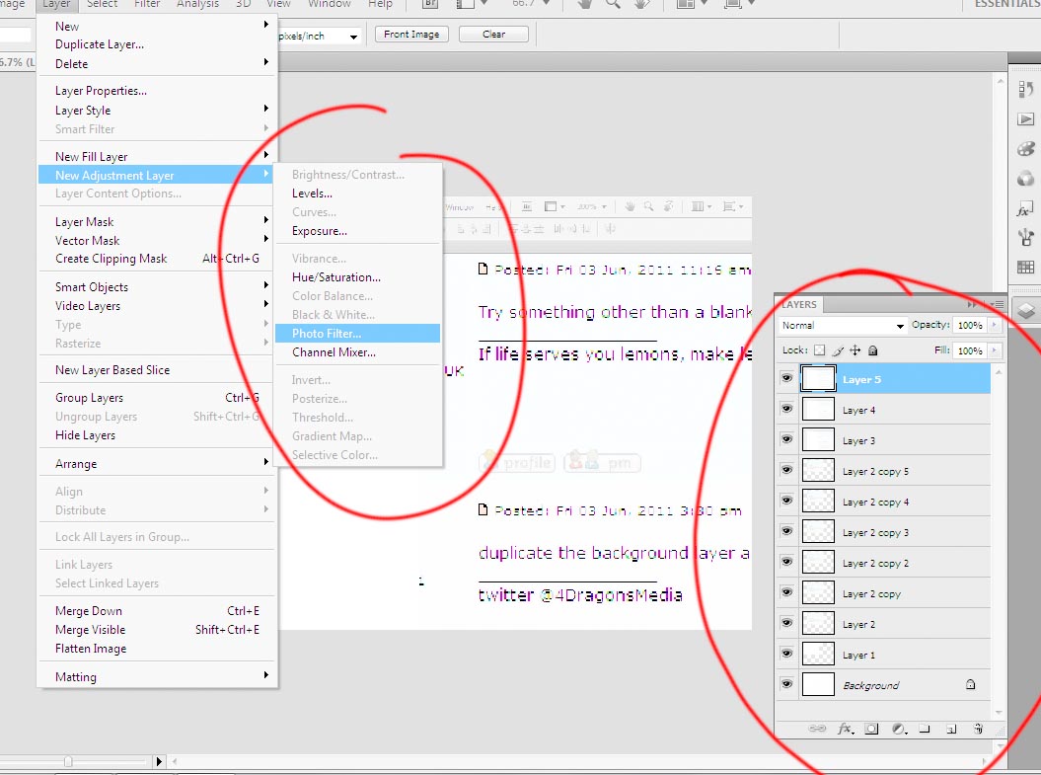Image resolution: width=1041 pixels, height=775 pixels.
Task: Select the Layer 1 thumbnail
Action: pyautogui.click(x=818, y=655)
